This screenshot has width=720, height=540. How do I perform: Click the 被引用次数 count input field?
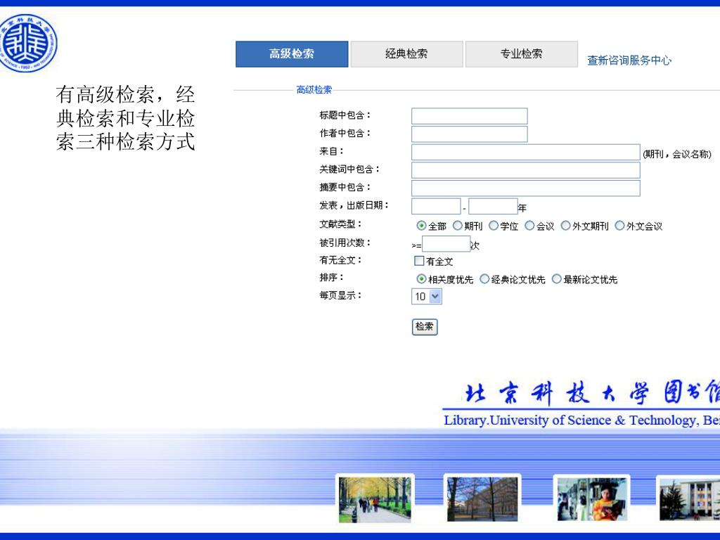(446, 244)
